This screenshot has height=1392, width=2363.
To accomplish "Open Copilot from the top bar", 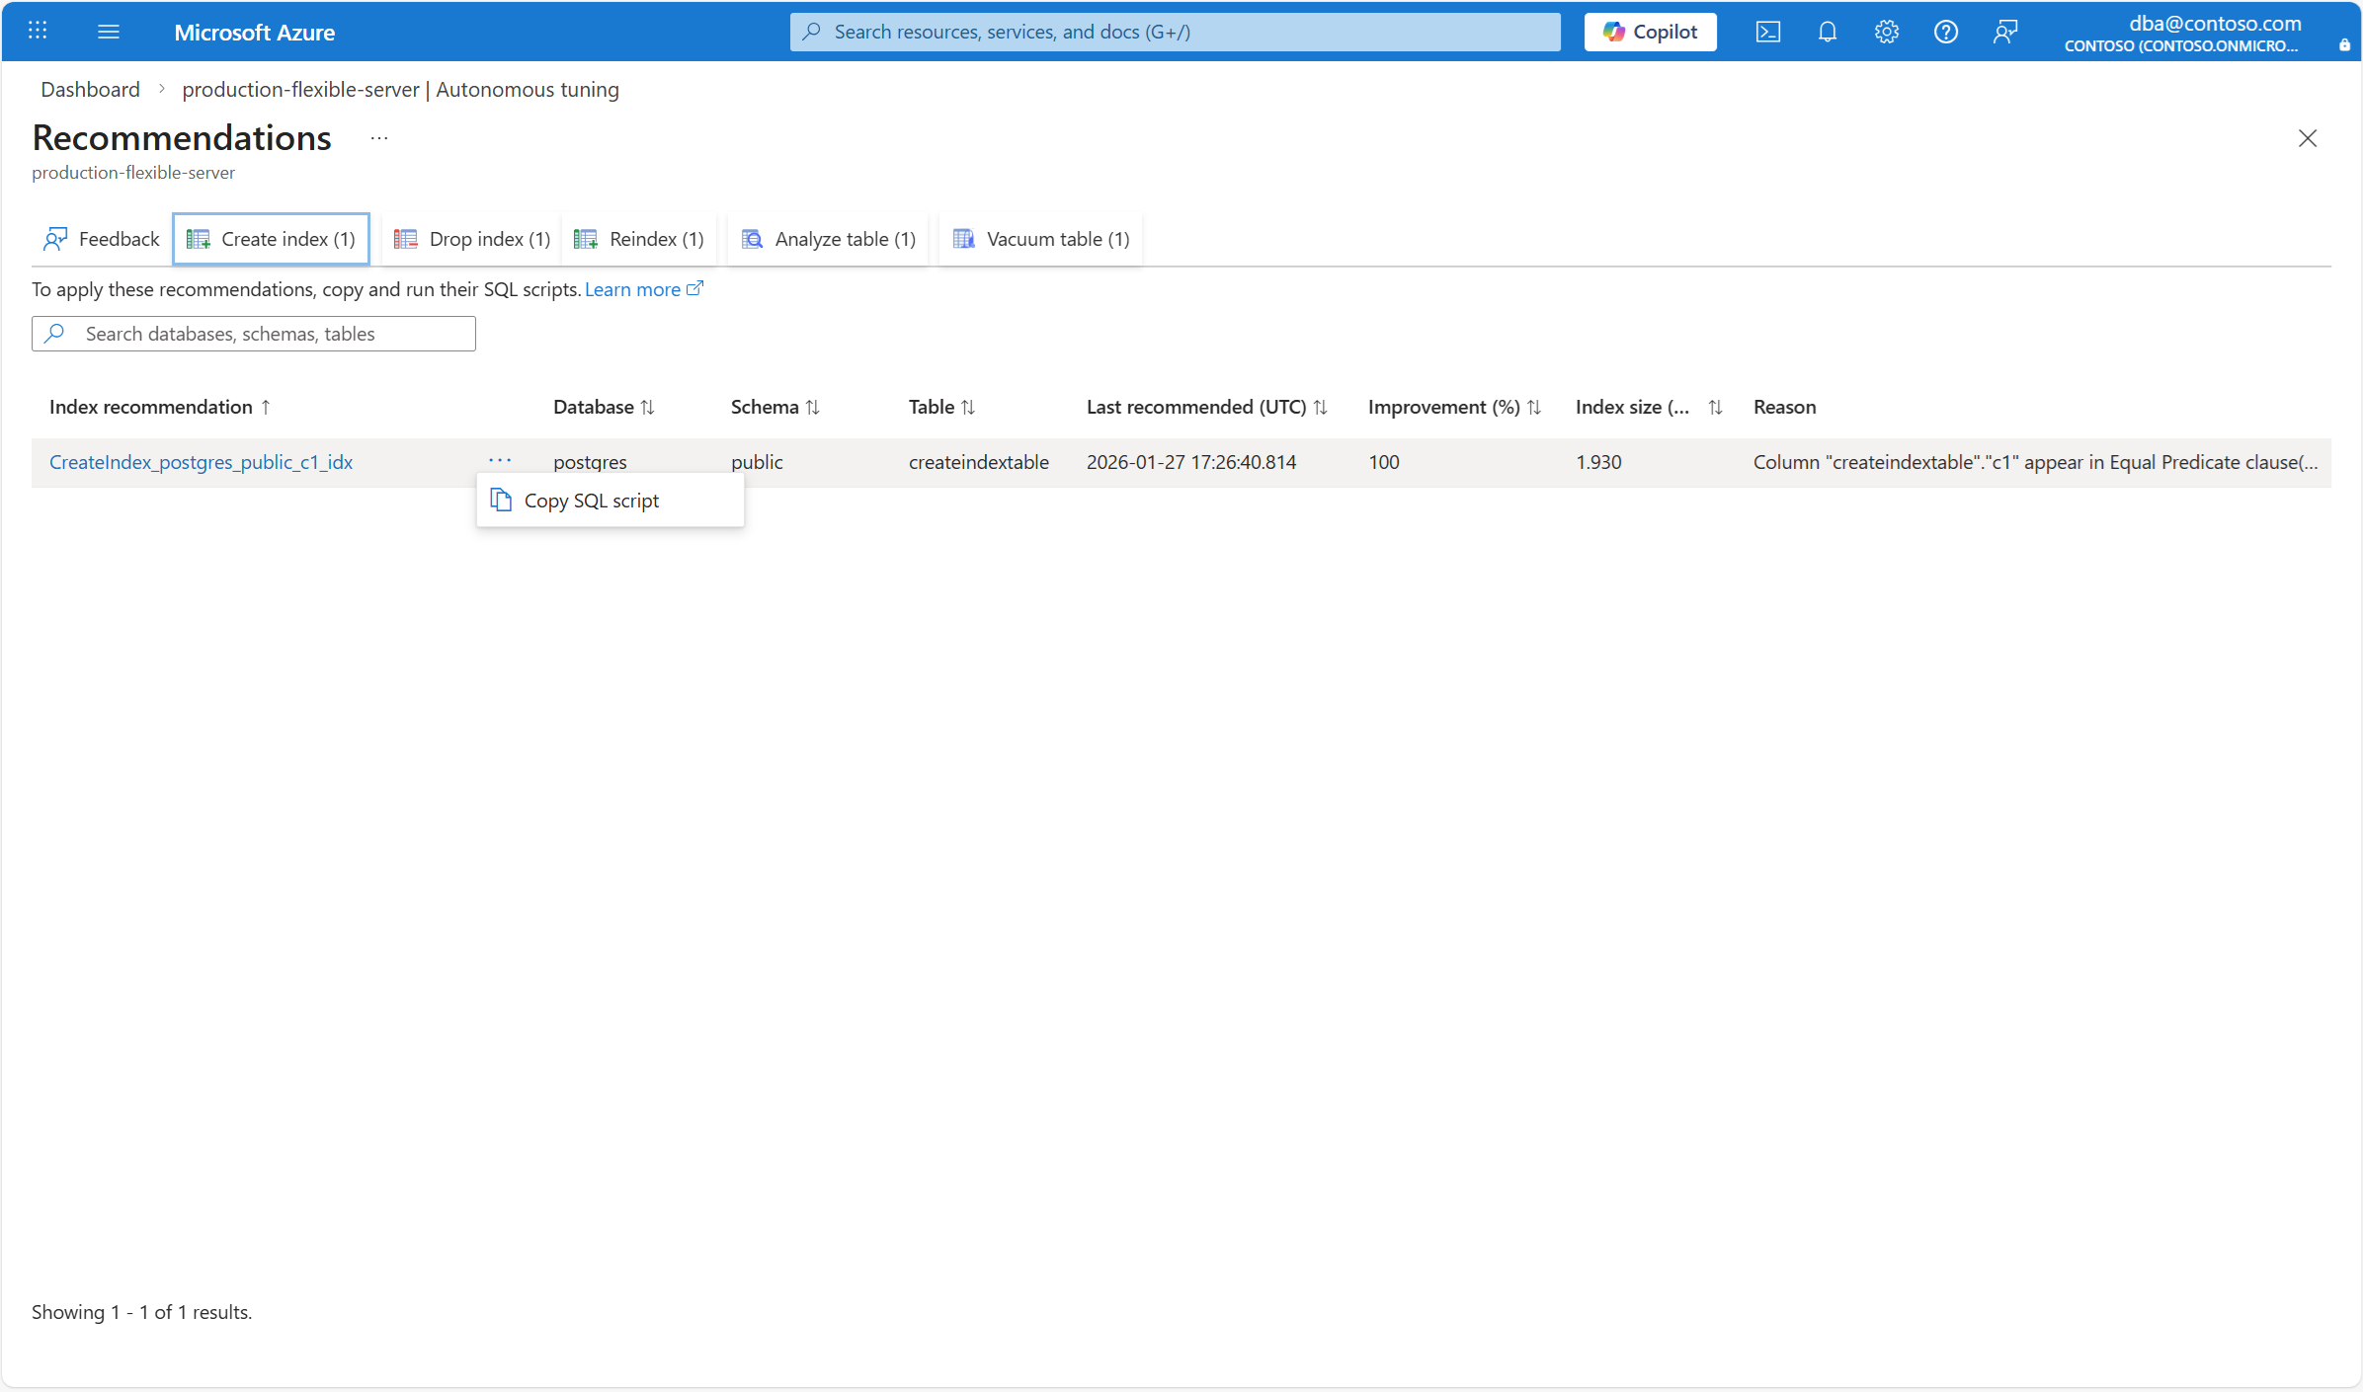I will point(1649,31).
